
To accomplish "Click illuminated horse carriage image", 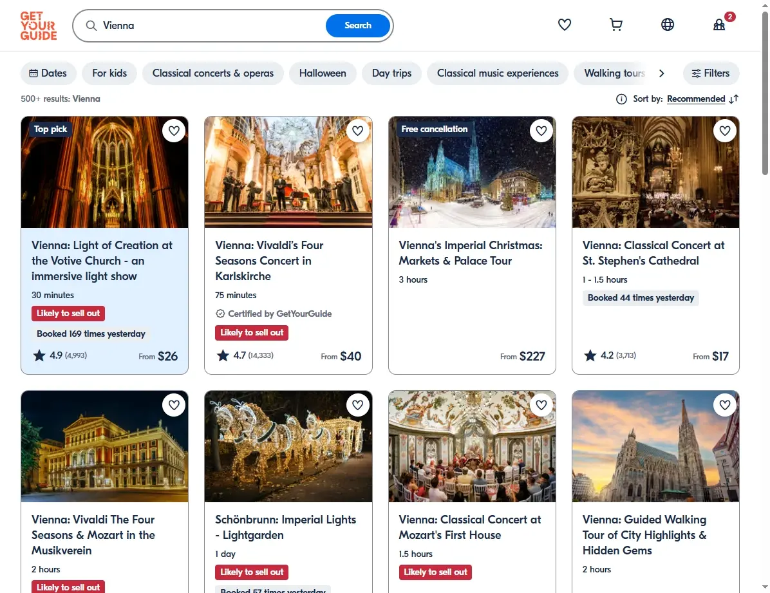I will tap(288, 447).
